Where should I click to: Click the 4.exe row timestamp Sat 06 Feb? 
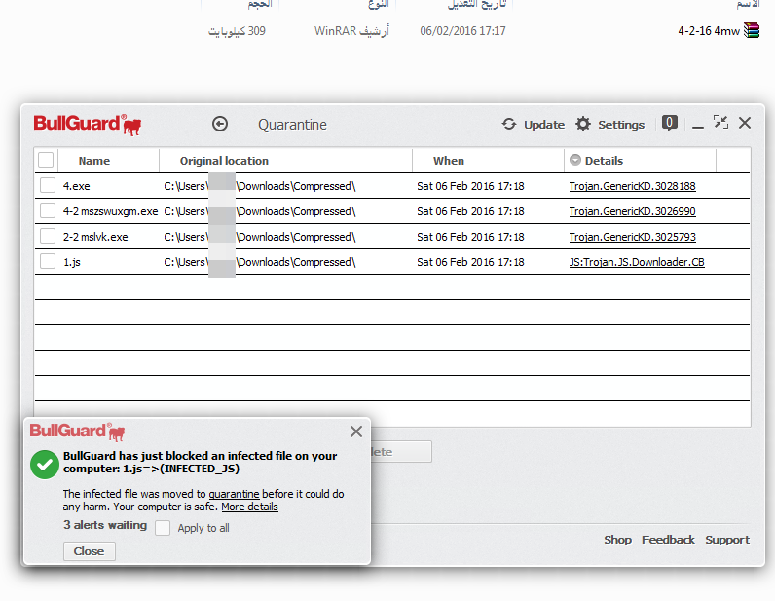coord(470,186)
